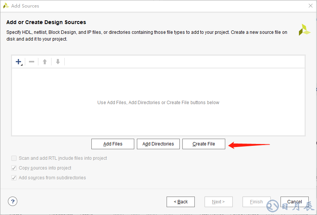
Task: Click the Create File button
Action: click(204, 144)
